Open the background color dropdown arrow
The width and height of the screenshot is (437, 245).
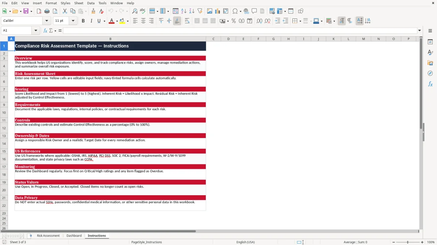pos(127,21)
